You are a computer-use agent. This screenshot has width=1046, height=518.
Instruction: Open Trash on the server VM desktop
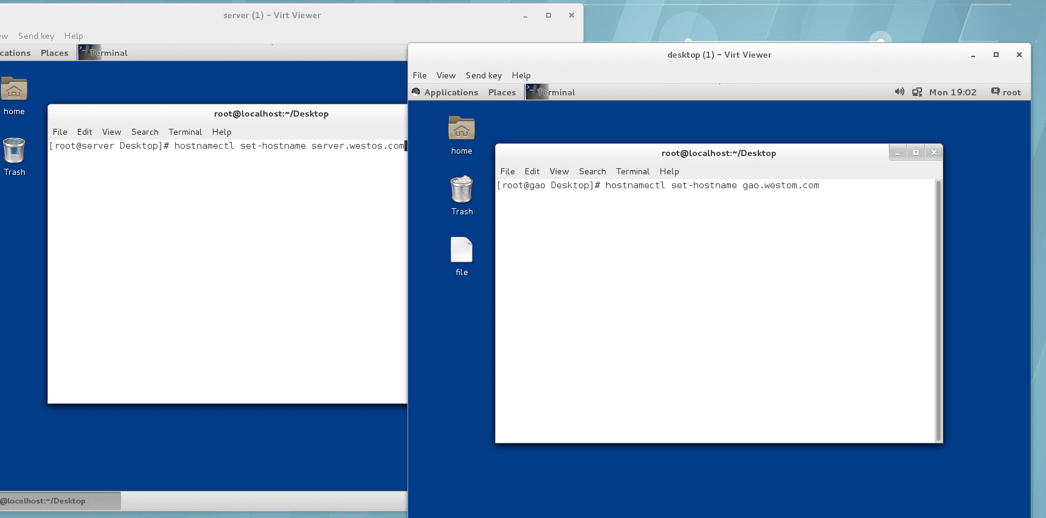pos(14,151)
